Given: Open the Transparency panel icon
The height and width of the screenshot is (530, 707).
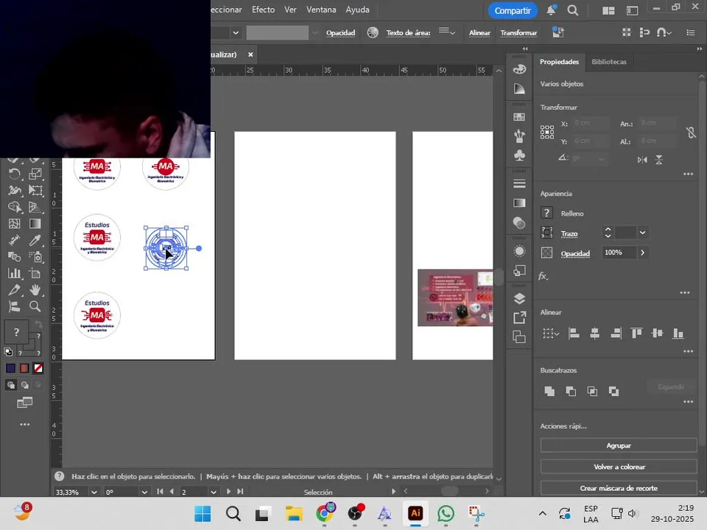Looking at the screenshot, I should 519,222.
